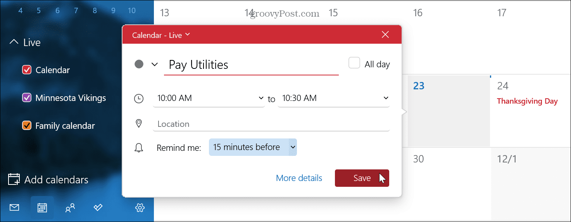
Task: Click the gray event color circle
Action: pos(139,64)
